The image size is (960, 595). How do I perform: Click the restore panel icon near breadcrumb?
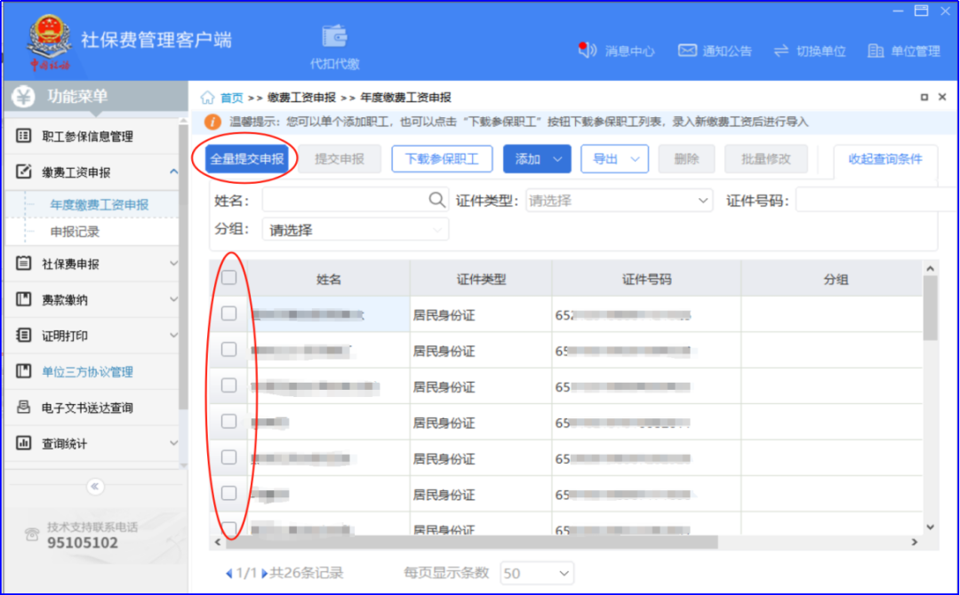924,97
